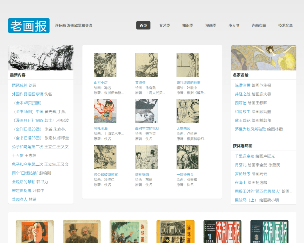Image resolution: width=304 pixels, height=243 pixels.
Task: Switch to the 小人书 section
Action: click(234, 25)
